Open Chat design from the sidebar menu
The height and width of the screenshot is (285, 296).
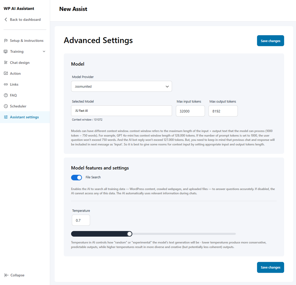tap(19, 62)
